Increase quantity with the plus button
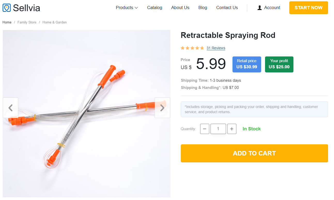This screenshot has height=200, width=334. pyautogui.click(x=232, y=129)
